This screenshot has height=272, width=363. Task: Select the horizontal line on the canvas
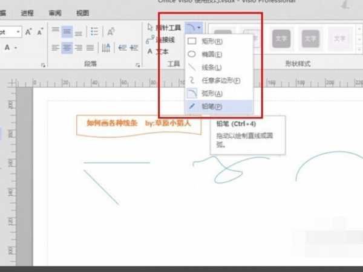coord(117,163)
